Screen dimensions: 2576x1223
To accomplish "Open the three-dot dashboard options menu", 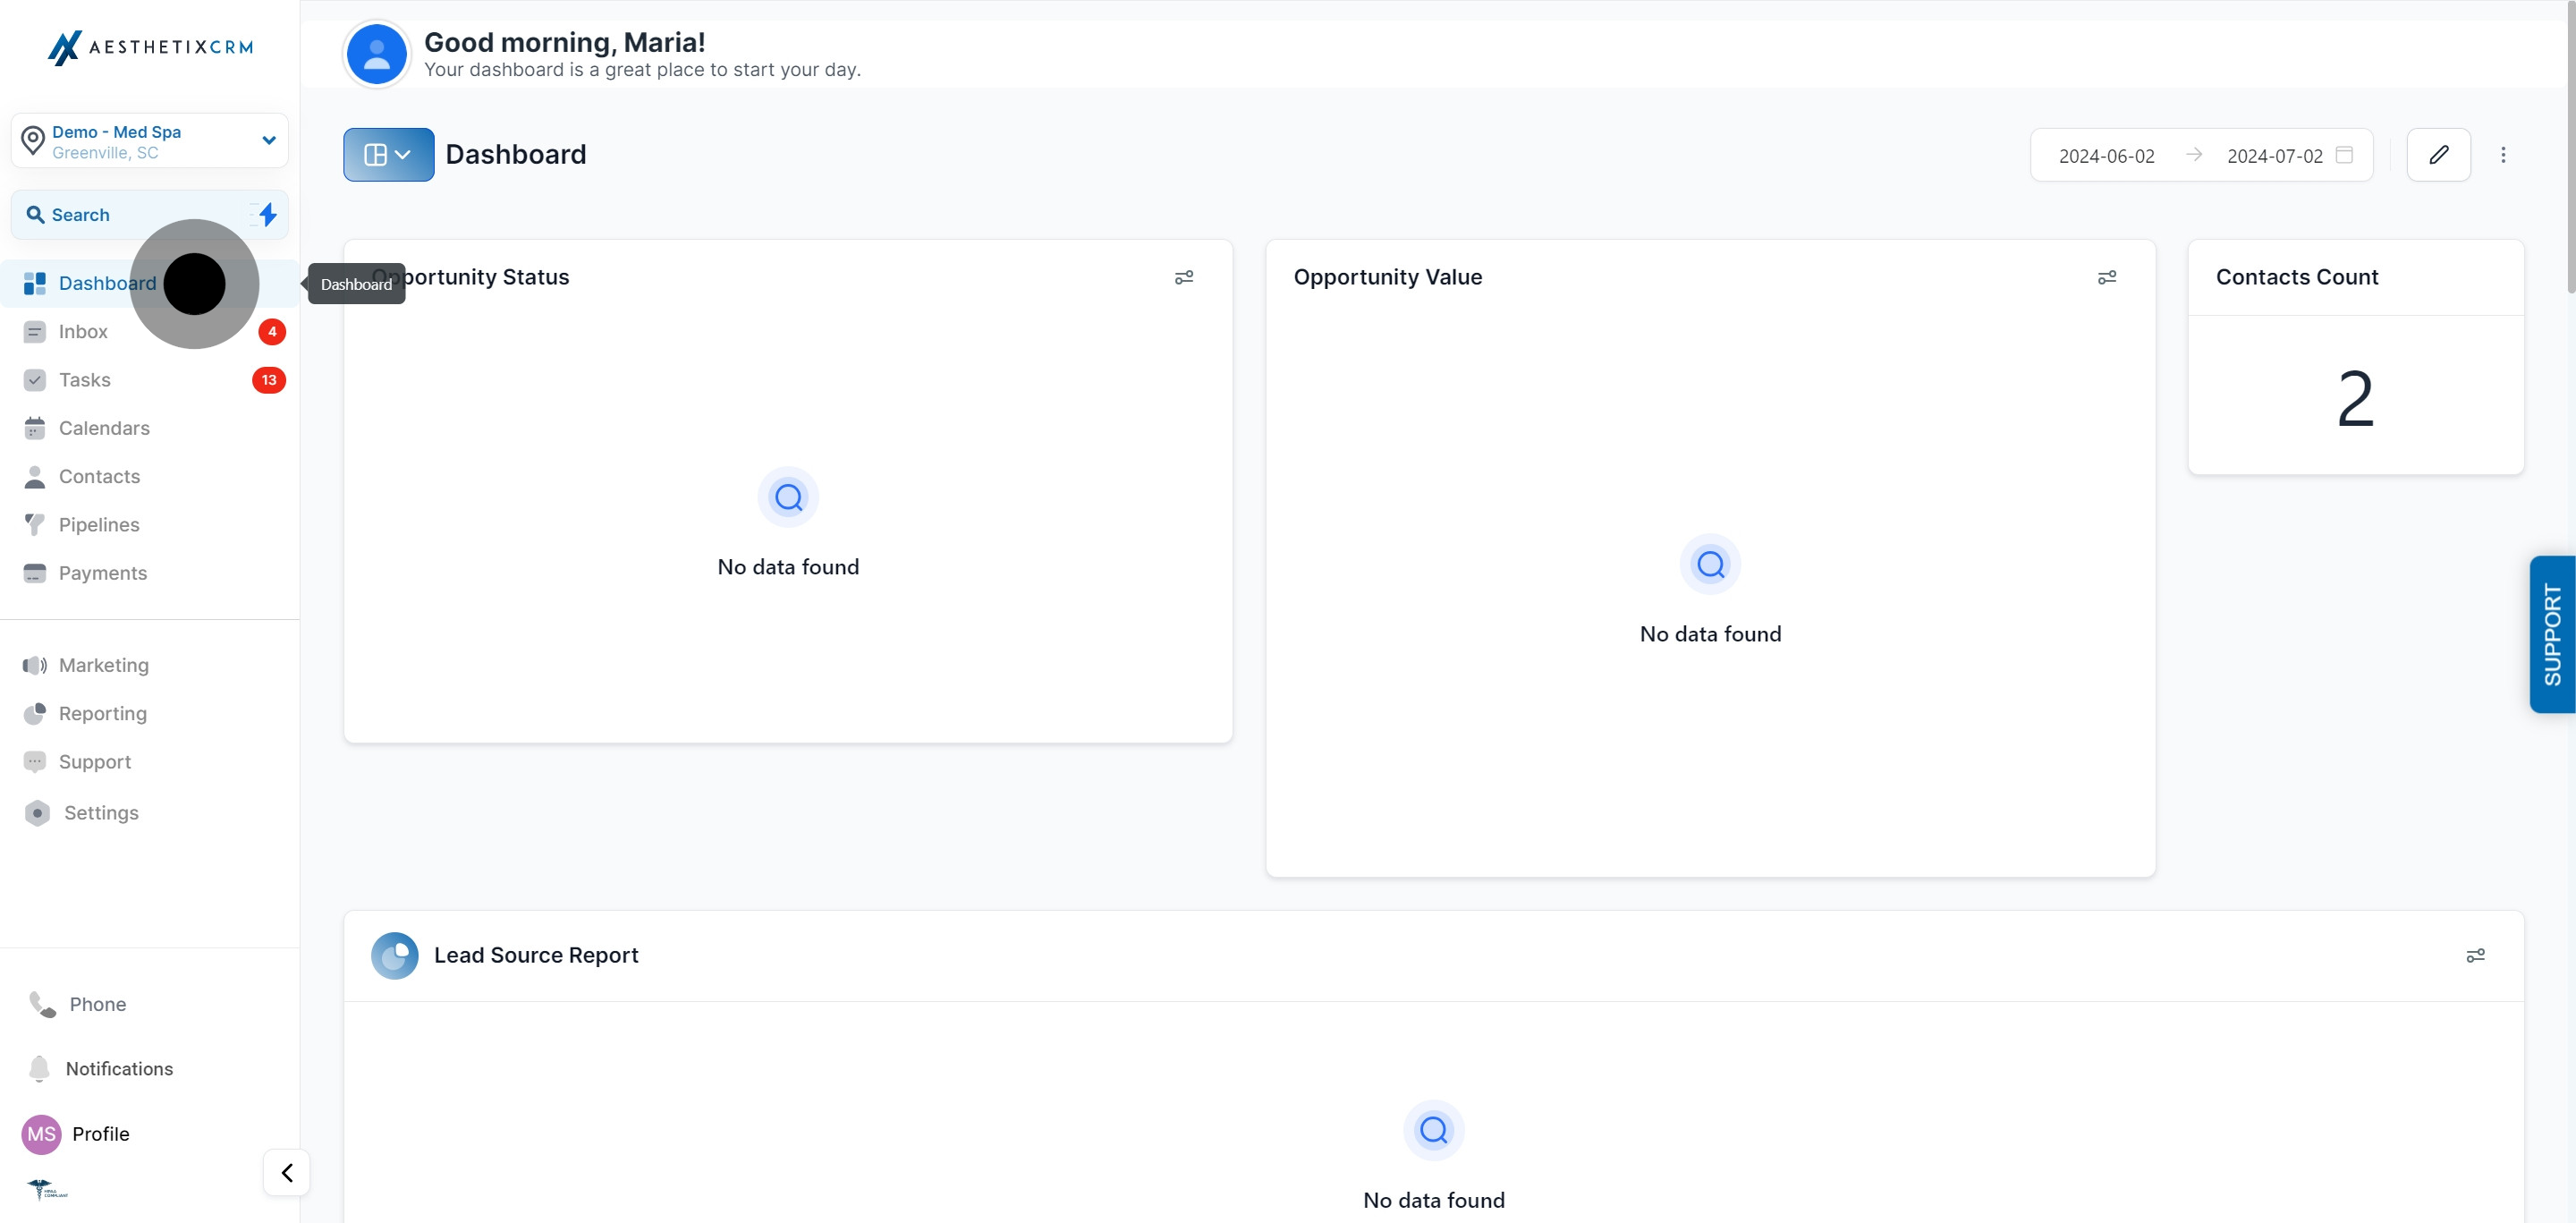I will (2503, 155).
